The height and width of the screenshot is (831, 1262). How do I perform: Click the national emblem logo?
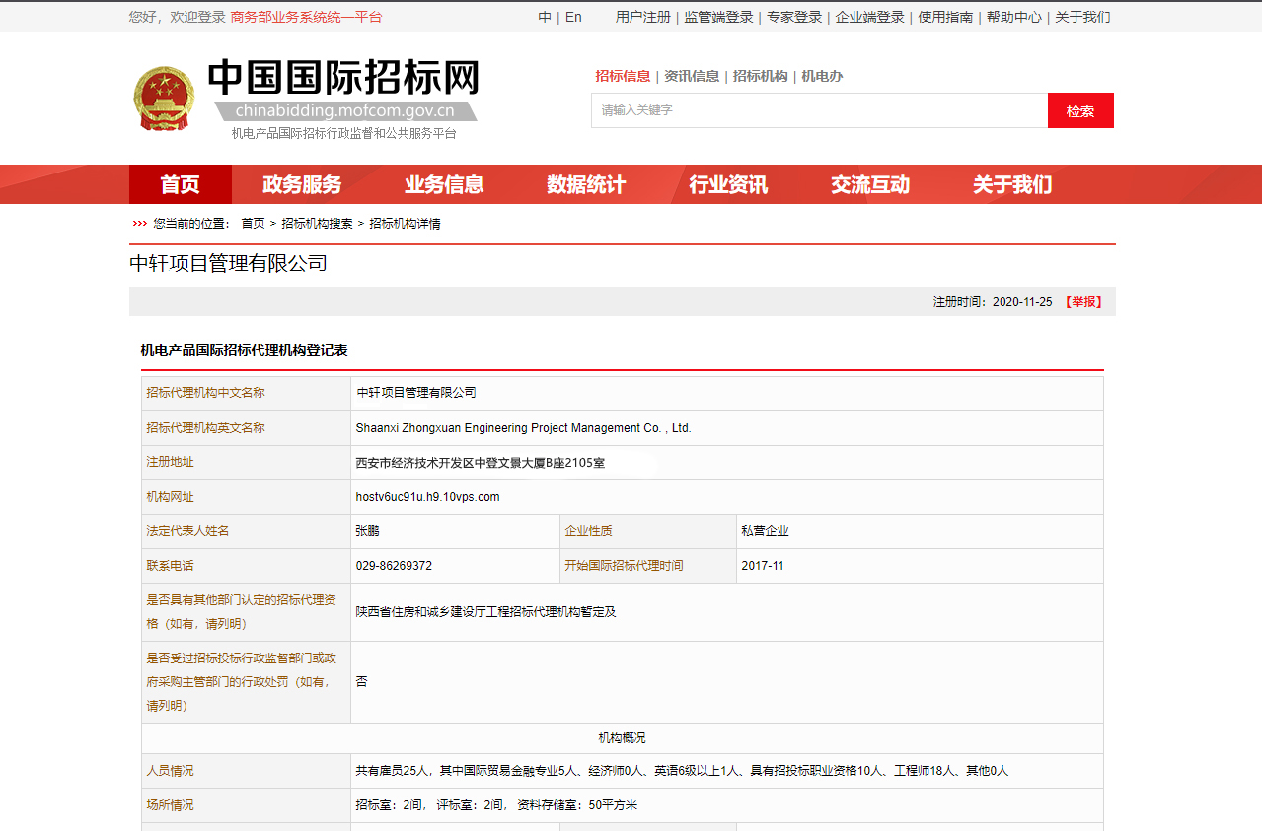click(x=165, y=99)
